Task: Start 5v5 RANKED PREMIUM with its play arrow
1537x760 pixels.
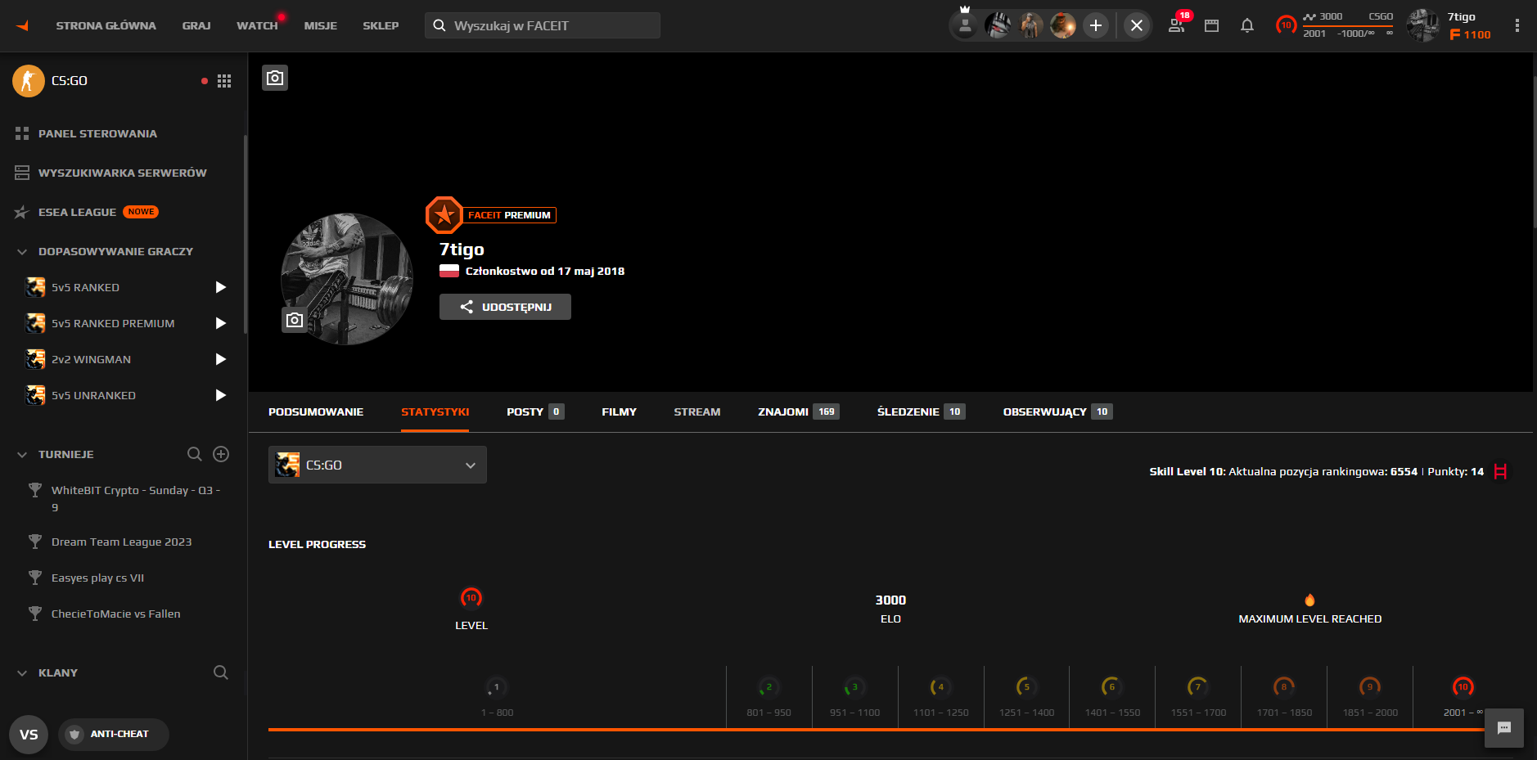Action: pos(220,323)
